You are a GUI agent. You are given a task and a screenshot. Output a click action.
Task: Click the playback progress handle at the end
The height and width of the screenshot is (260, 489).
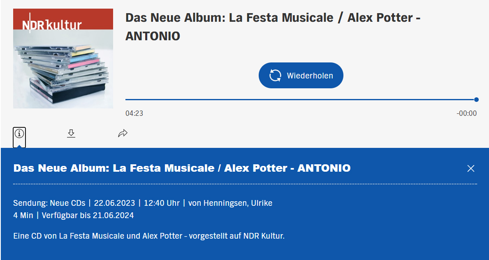point(476,99)
